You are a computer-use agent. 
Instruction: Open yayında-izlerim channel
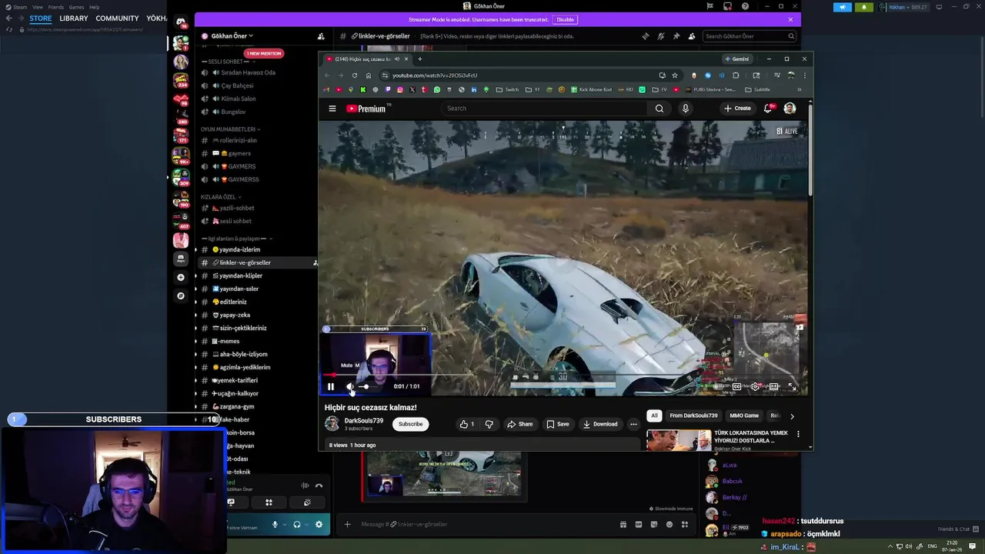point(239,249)
